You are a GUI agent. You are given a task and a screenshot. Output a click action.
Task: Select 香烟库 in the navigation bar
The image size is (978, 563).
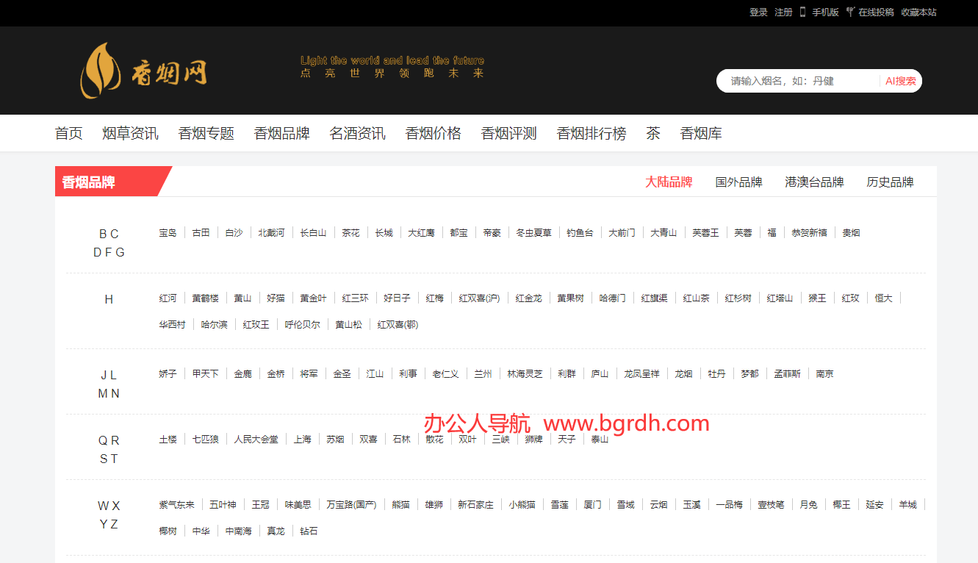click(x=701, y=134)
